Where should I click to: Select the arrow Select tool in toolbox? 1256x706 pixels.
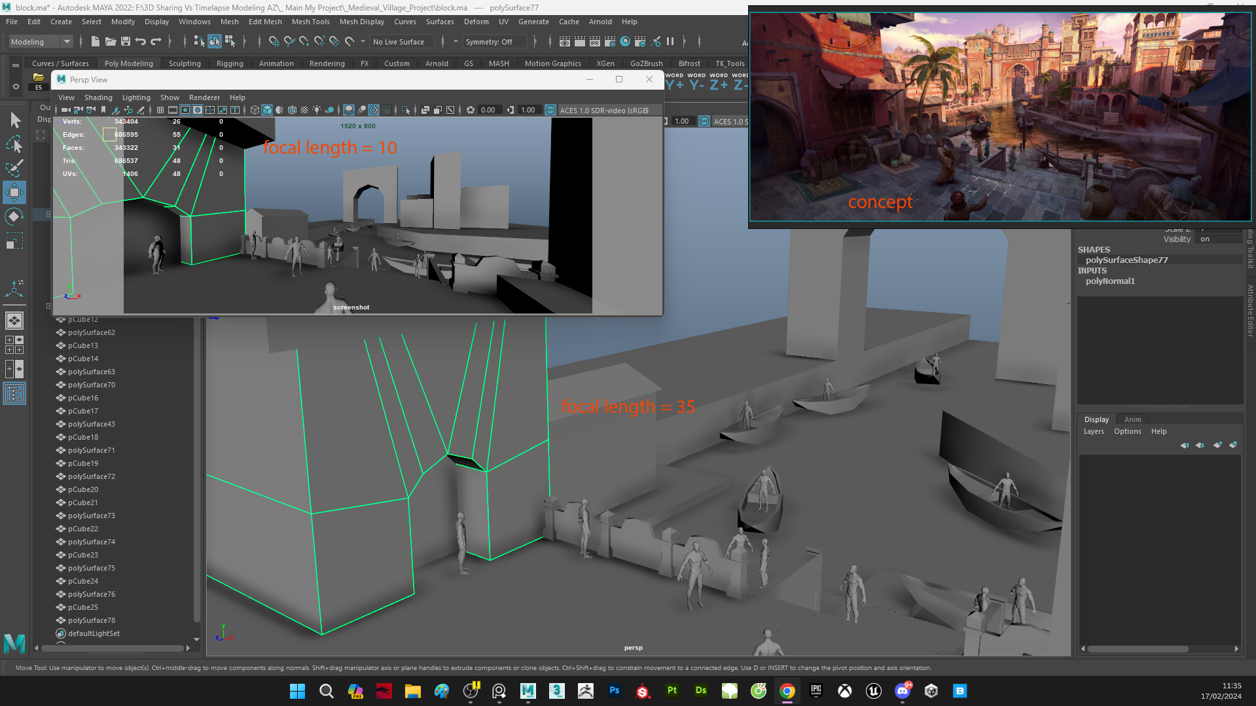click(x=14, y=120)
